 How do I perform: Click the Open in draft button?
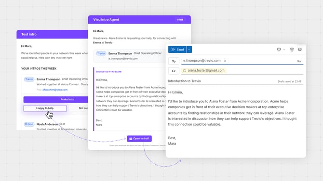139,139
